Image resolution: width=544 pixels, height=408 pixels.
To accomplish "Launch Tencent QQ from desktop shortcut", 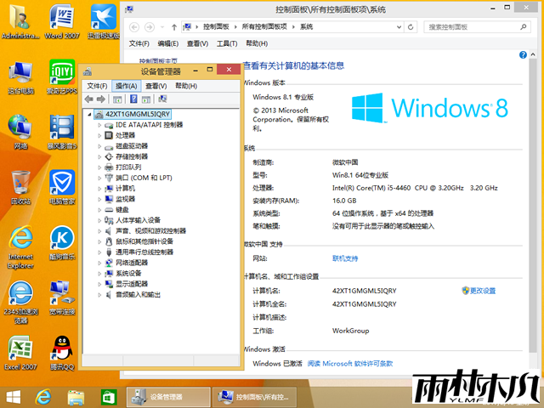I will point(60,352).
